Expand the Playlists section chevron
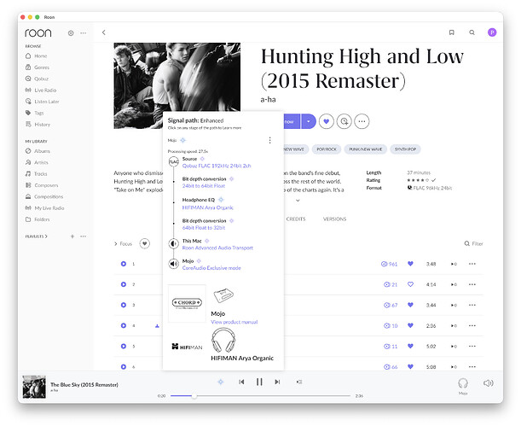521x426 pixels. 47,236
